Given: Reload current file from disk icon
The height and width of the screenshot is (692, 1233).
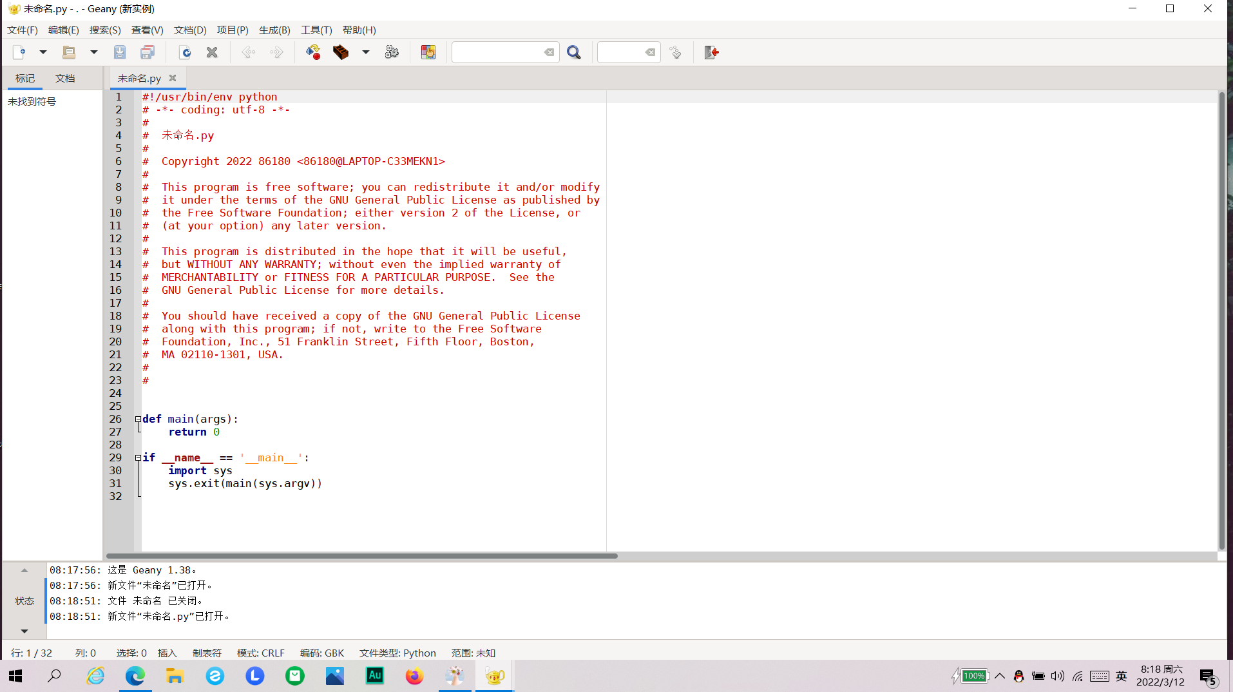Looking at the screenshot, I should point(185,52).
